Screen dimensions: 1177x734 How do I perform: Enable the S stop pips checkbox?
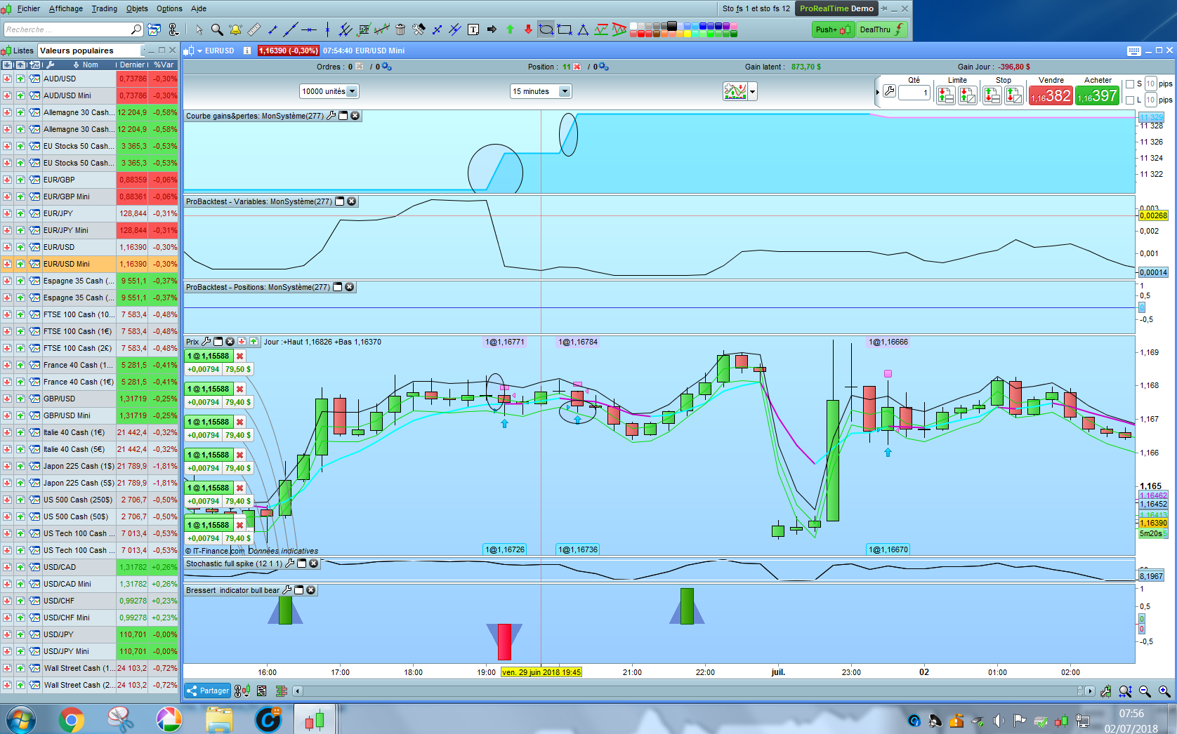click(x=1130, y=84)
